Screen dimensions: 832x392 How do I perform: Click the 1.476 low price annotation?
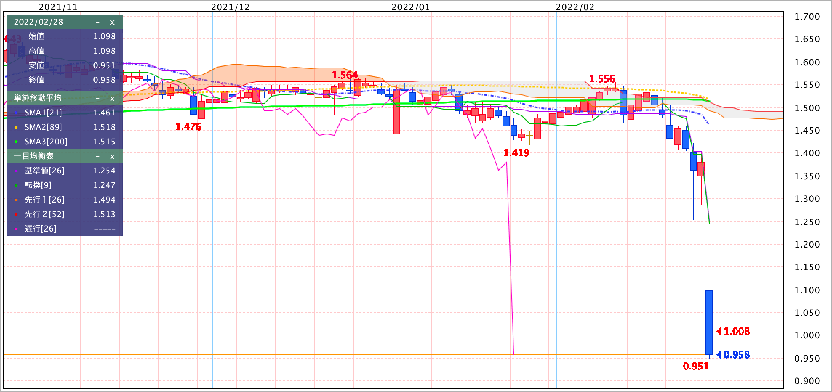[188, 127]
